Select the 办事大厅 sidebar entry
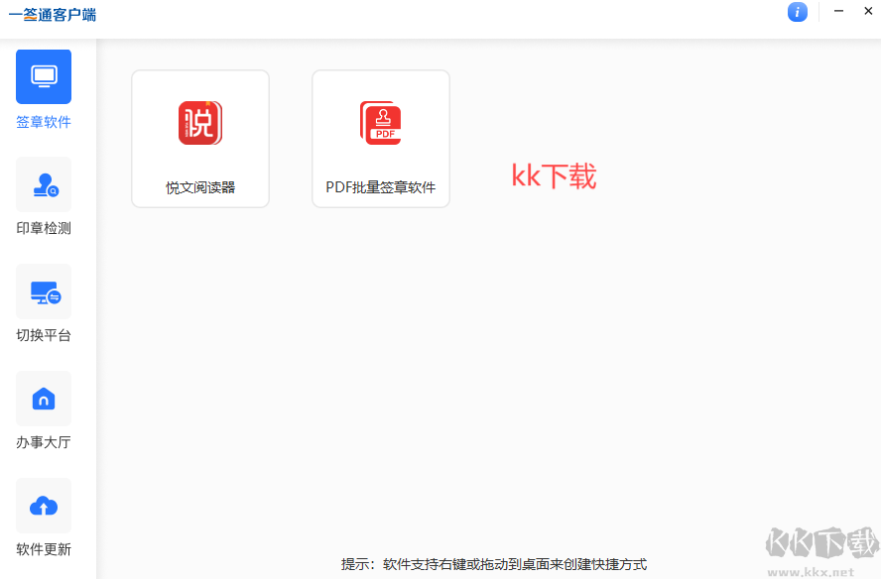This screenshot has width=881, height=579. click(x=44, y=416)
